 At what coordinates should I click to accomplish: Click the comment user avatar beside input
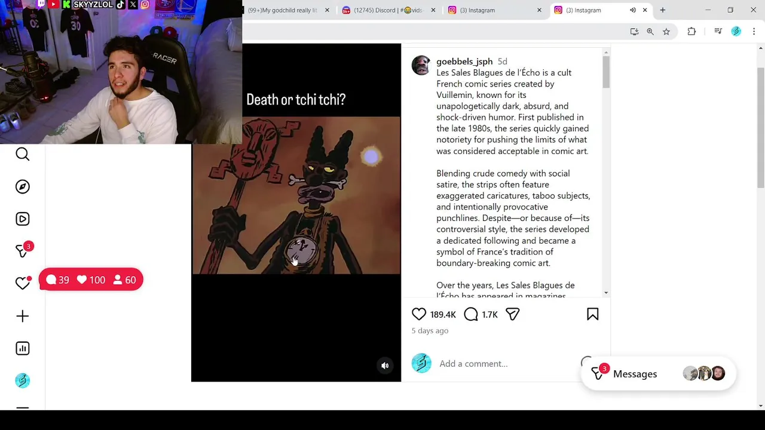coord(421,363)
